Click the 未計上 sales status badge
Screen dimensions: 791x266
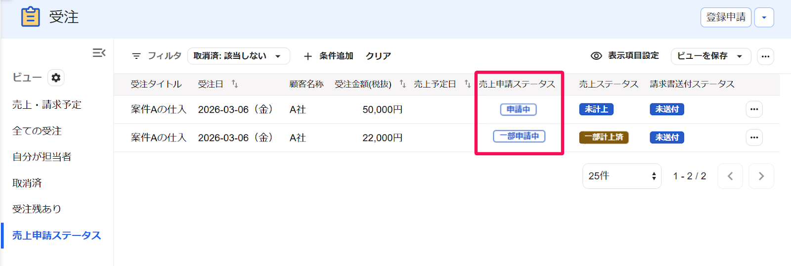596,109
